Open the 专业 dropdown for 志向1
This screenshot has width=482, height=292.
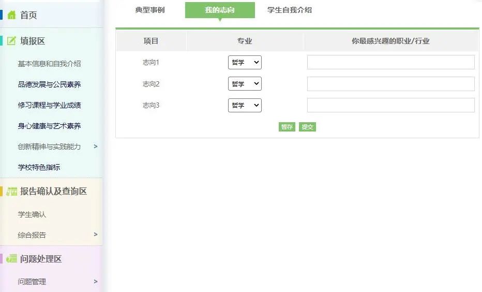[245, 62]
